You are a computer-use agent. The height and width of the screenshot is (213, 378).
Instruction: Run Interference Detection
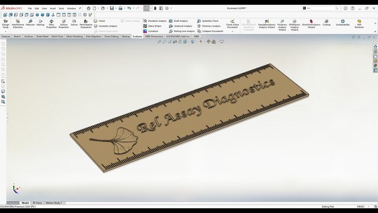[18, 24]
